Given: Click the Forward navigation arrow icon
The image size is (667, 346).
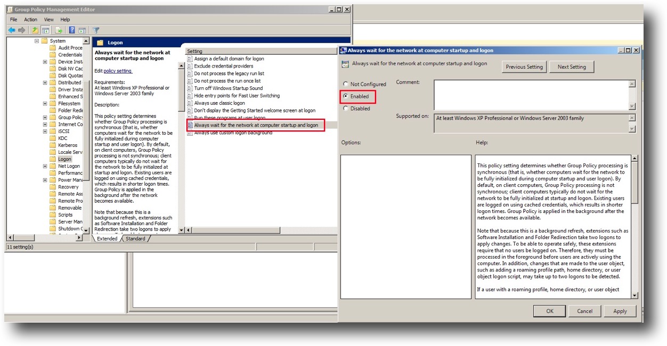Looking at the screenshot, I should pos(21,29).
